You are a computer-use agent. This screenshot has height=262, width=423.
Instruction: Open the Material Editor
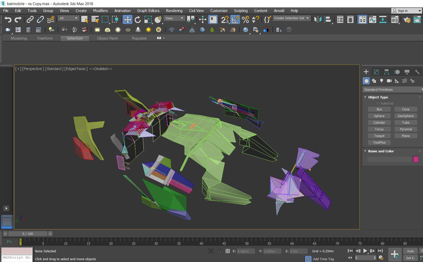[x=395, y=19]
